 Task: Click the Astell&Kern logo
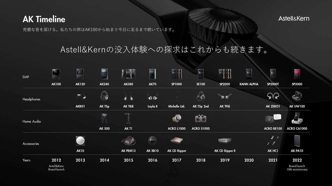[294, 18]
